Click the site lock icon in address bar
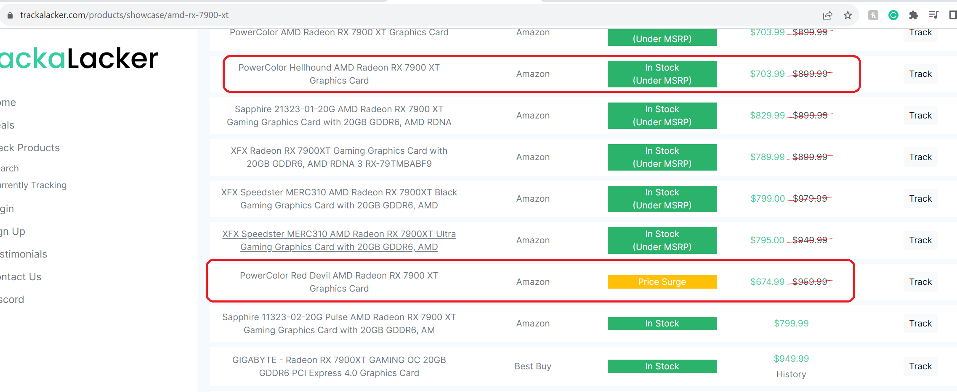 [10, 15]
